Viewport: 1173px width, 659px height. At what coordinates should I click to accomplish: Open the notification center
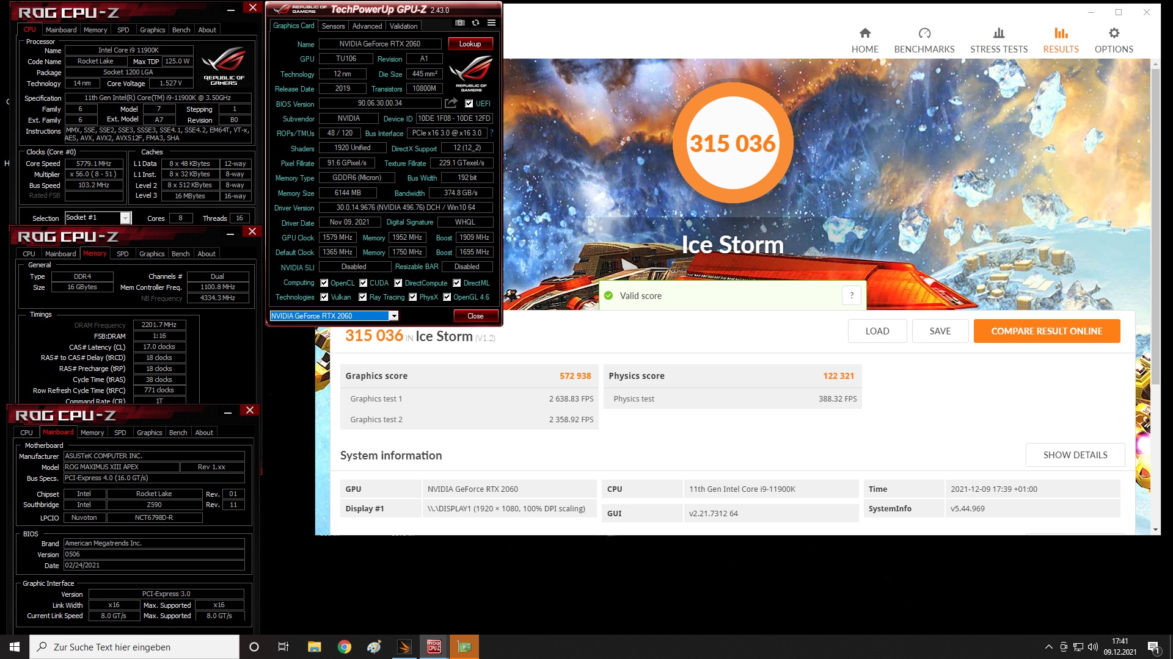click(1153, 647)
